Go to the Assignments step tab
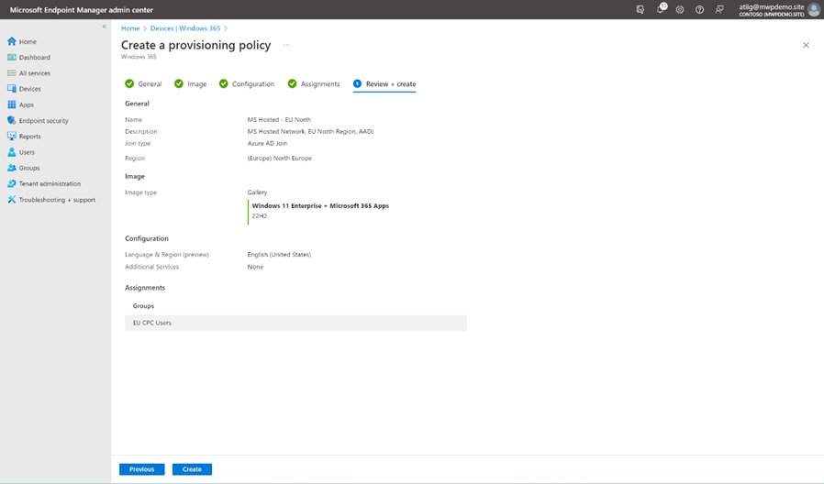 (314, 84)
